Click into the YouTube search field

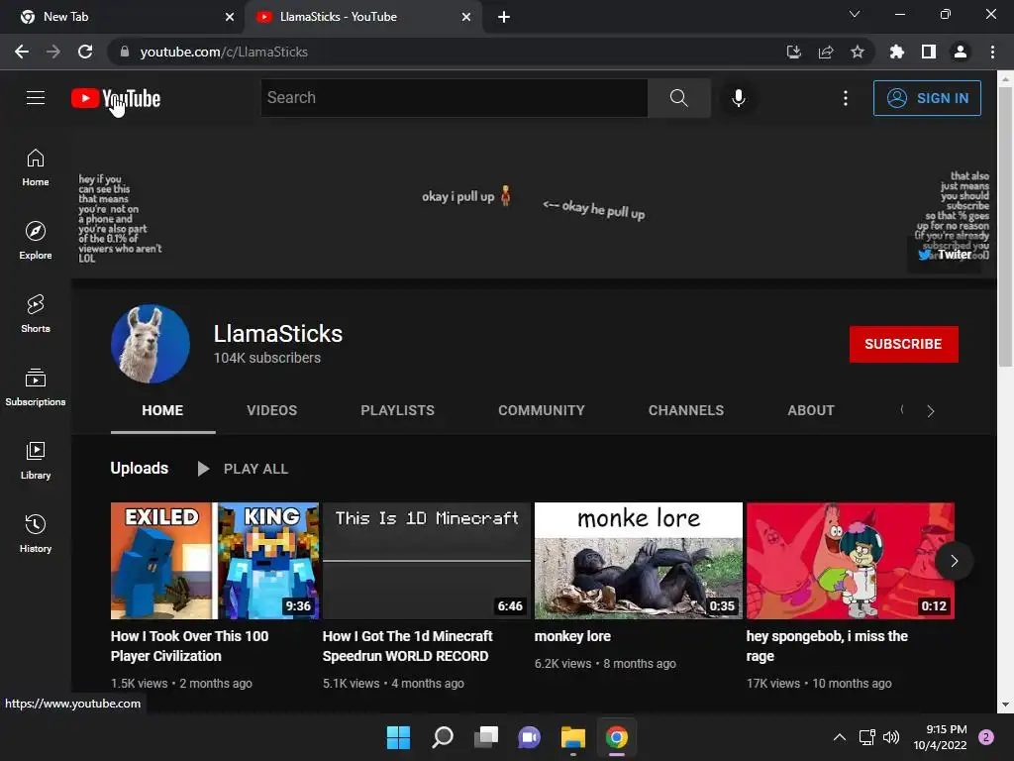(x=454, y=98)
